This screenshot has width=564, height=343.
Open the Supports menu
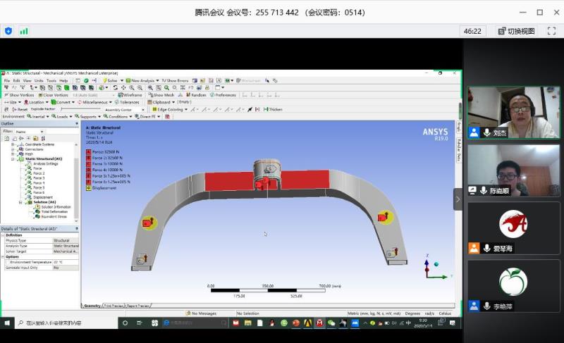tap(87, 116)
